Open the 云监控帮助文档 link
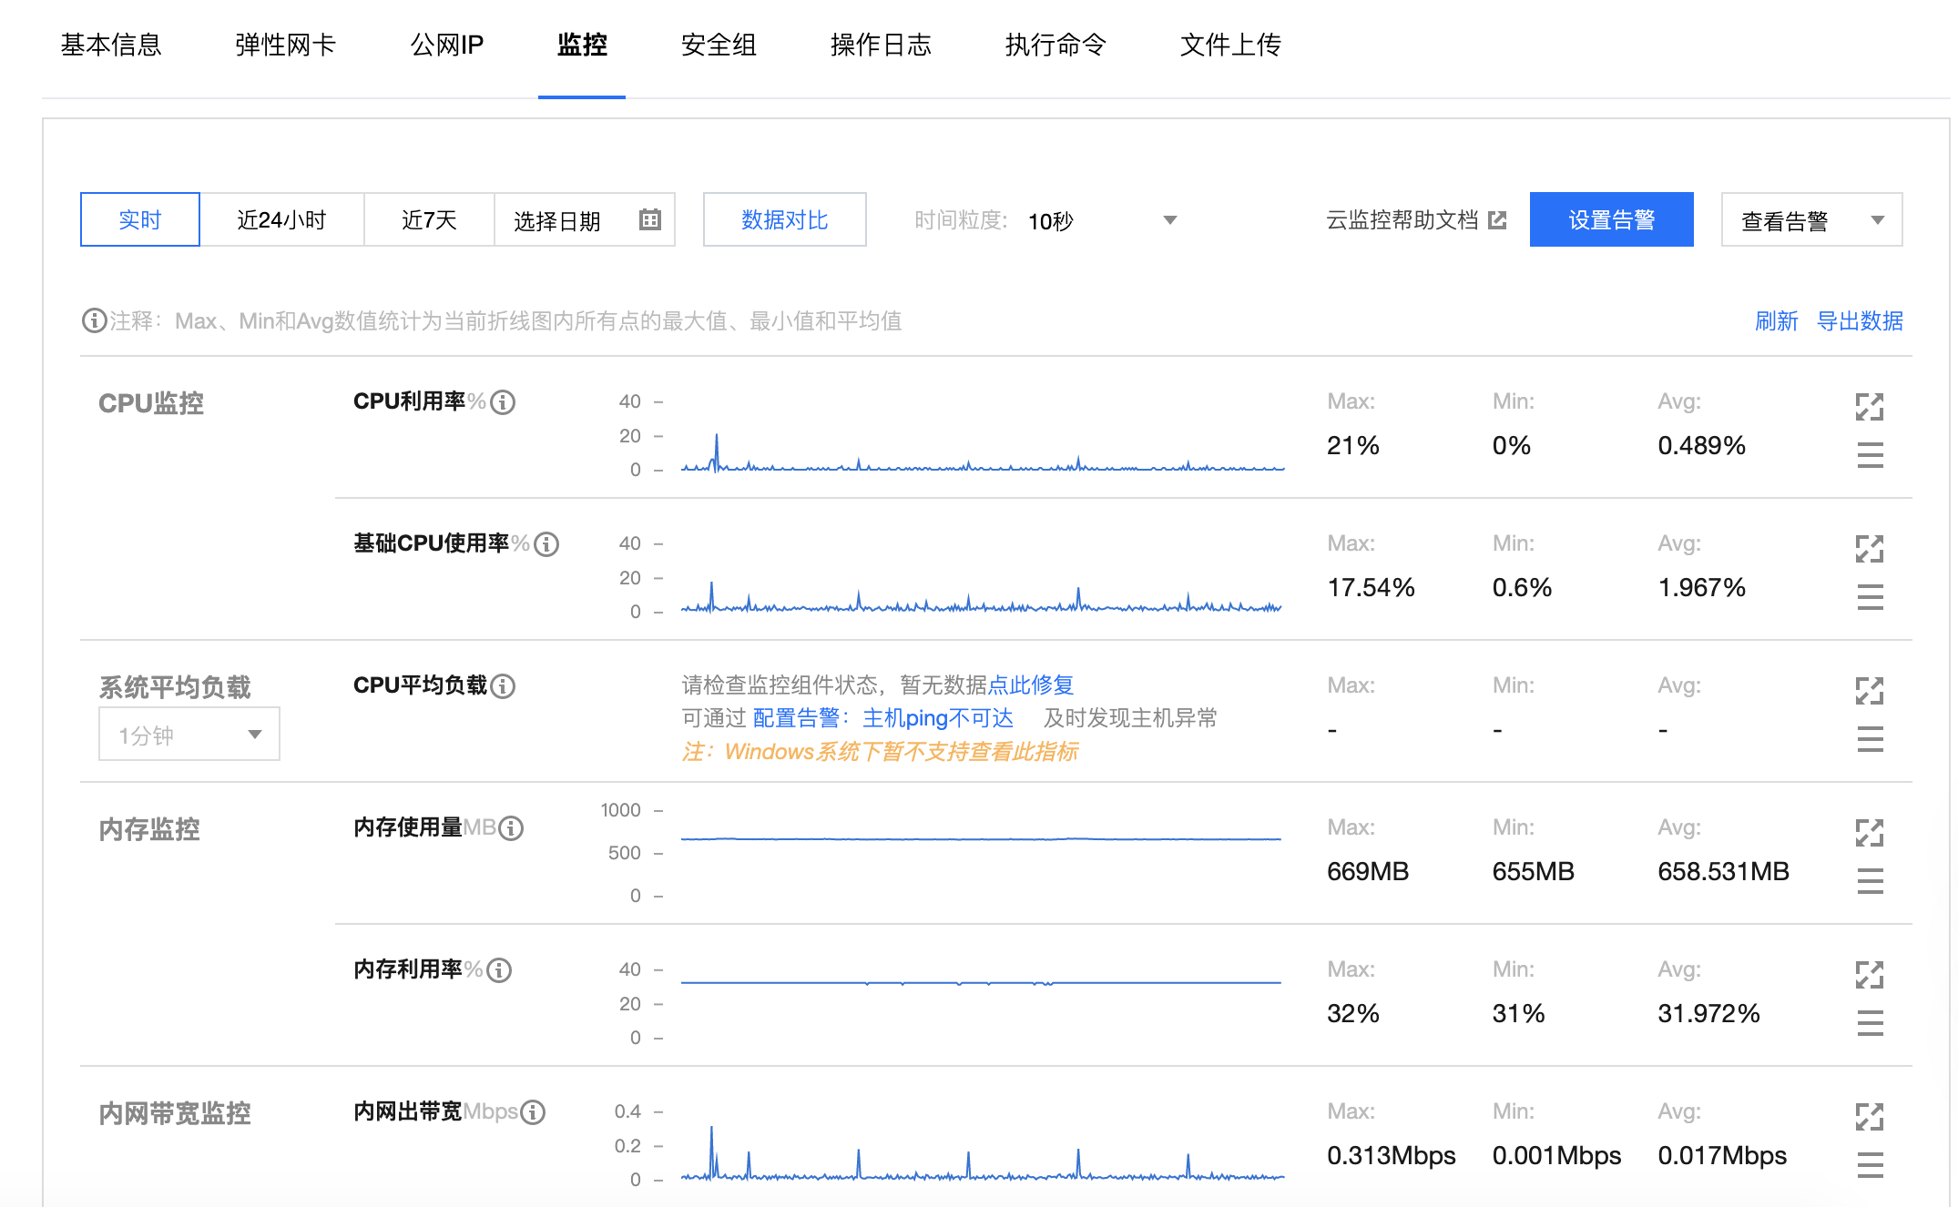This screenshot has height=1207, width=1958. (1402, 220)
